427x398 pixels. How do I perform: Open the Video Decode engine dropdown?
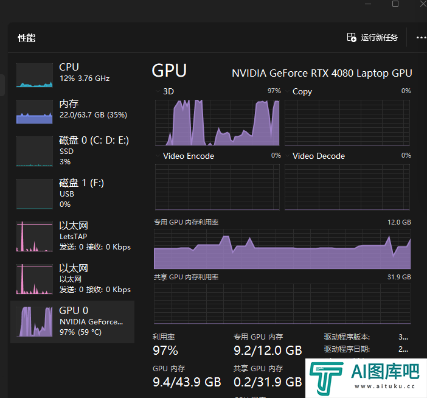tap(287, 156)
